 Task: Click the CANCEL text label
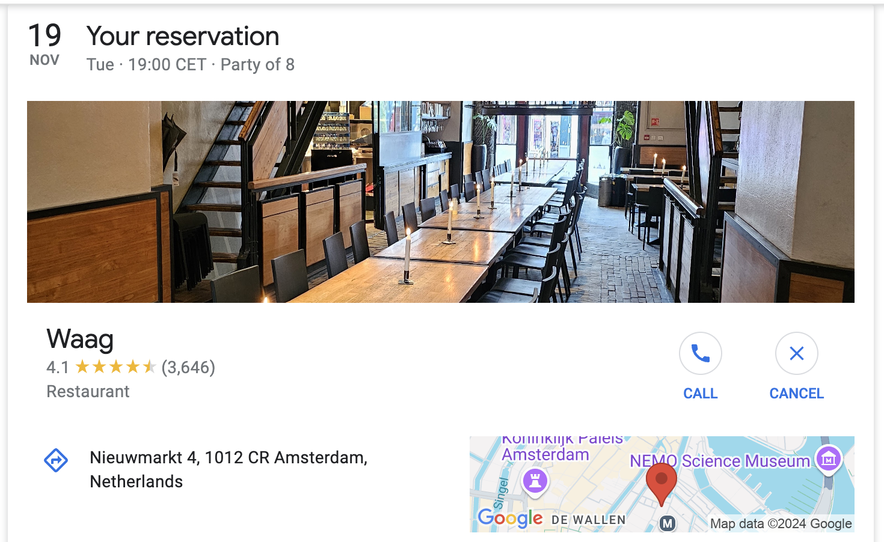[x=797, y=394]
